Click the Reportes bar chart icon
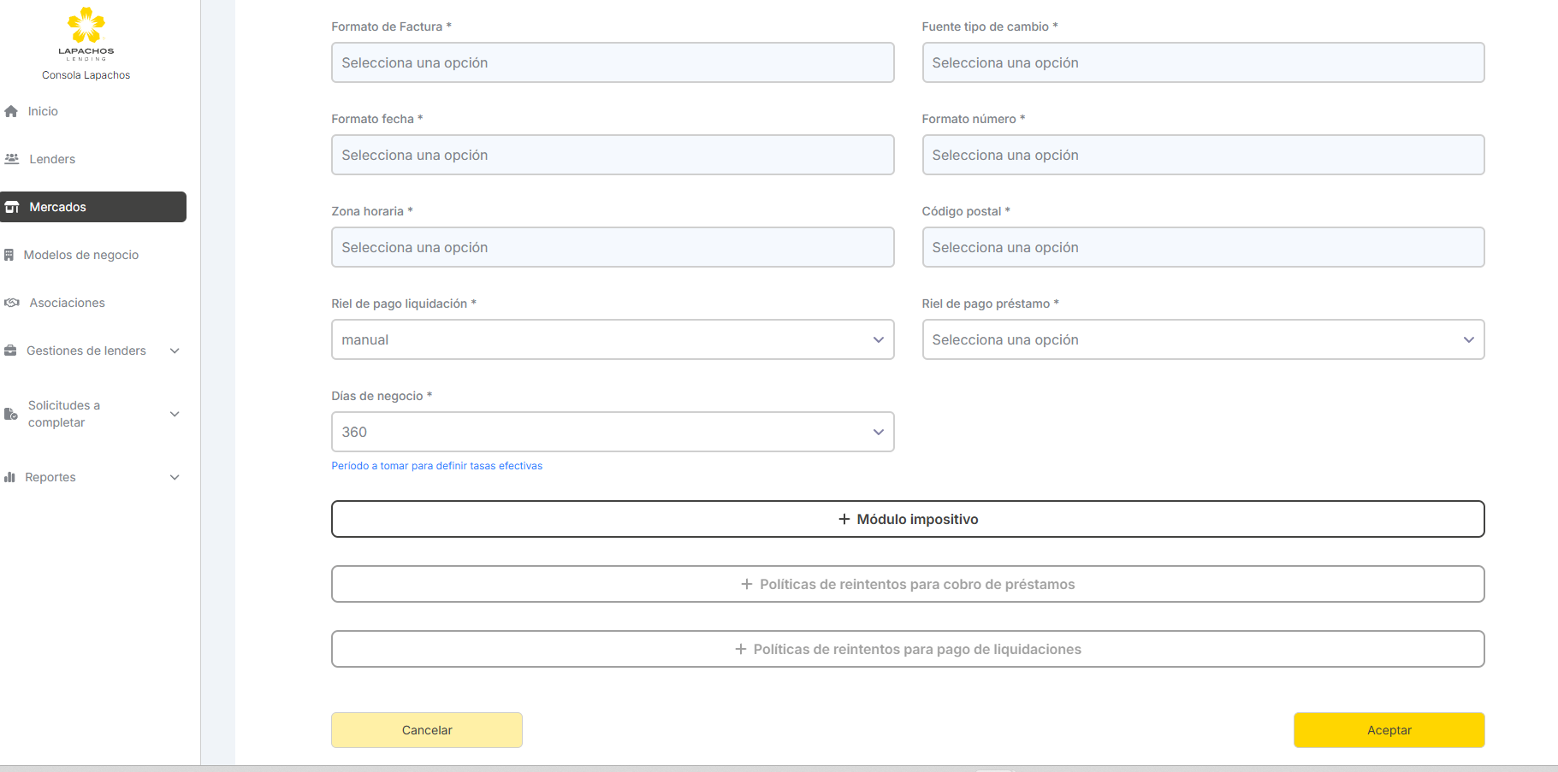Screen dimensions: 1558x772 pos(10,477)
